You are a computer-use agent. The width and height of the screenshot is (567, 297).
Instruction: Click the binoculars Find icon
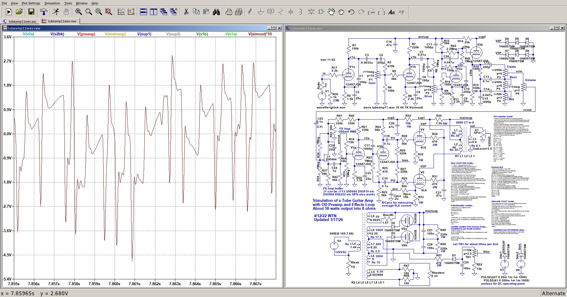[216, 12]
